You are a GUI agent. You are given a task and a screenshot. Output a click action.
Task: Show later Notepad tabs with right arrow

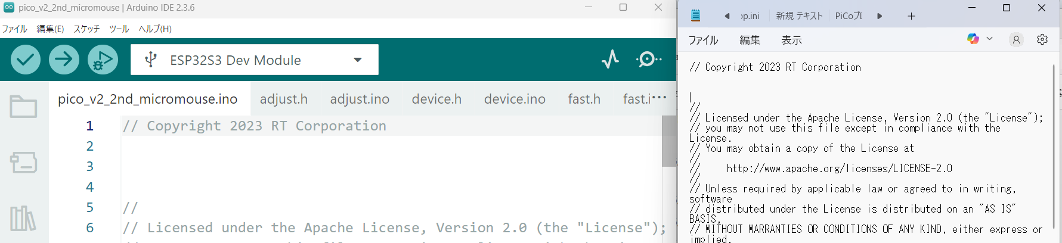pyautogui.click(x=880, y=16)
